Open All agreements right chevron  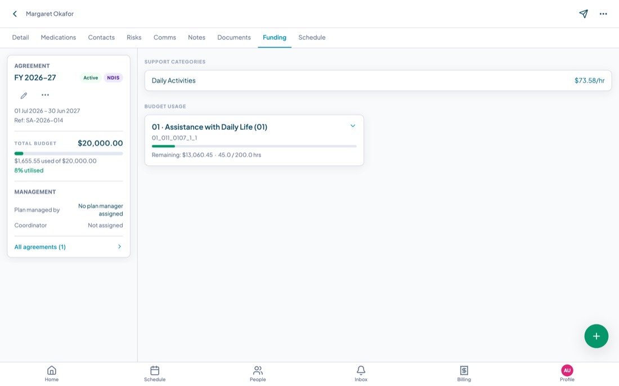(x=120, y=247)
